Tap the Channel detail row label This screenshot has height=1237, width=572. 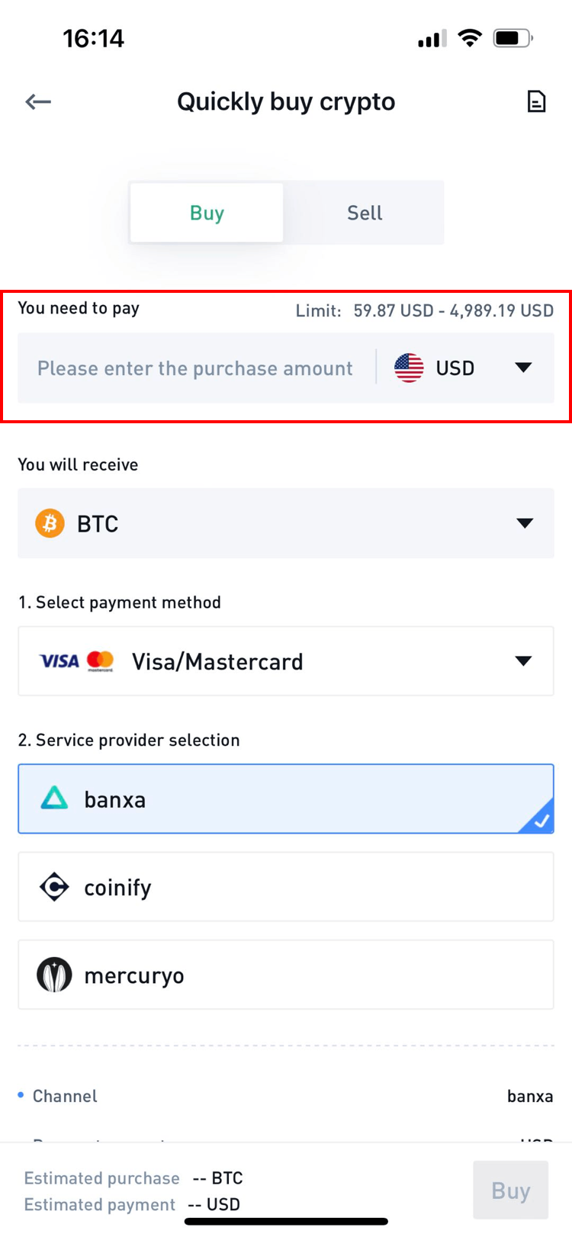(65, 1096)
